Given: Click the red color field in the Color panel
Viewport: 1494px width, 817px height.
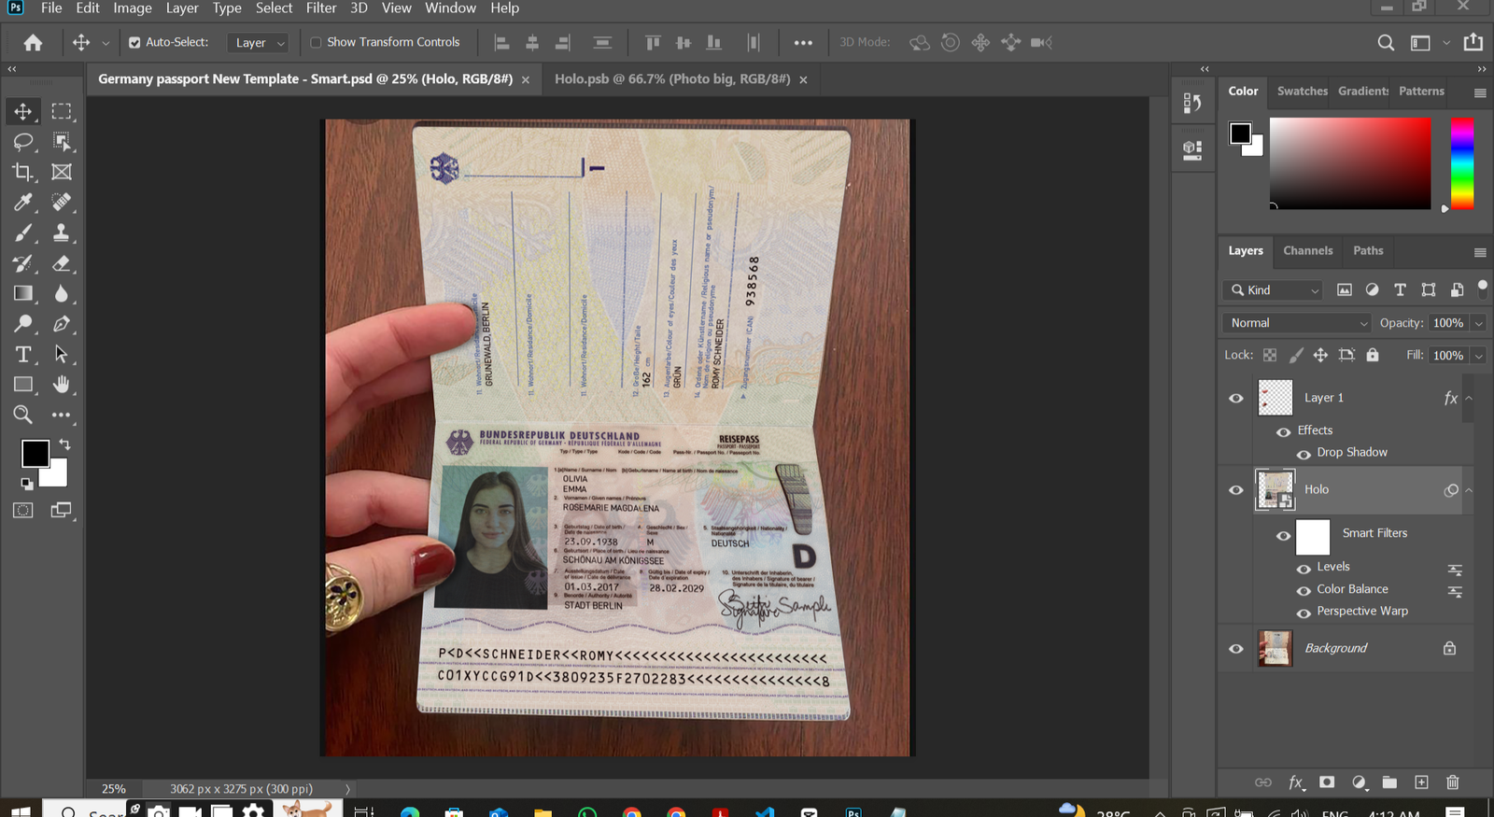Looking at the screenshot, I should pyautogui.click(x=1350, y=163).
